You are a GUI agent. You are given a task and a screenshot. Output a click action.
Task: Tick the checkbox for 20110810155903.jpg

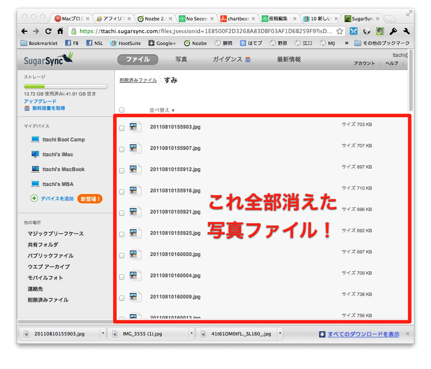tap(122, 128)
